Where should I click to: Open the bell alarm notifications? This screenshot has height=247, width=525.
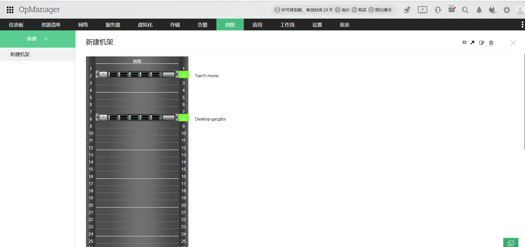pyautogui.click(x=479, y=10)
